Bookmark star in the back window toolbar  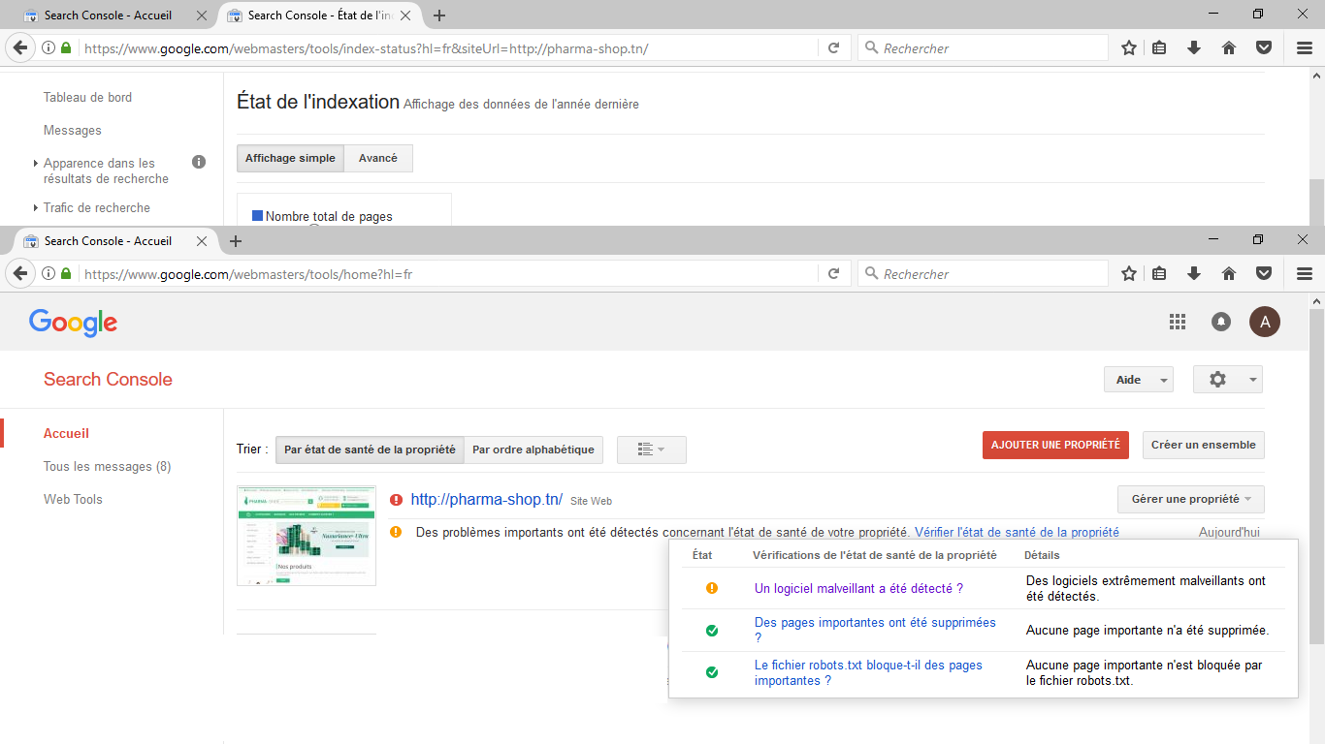[1129, 48]
